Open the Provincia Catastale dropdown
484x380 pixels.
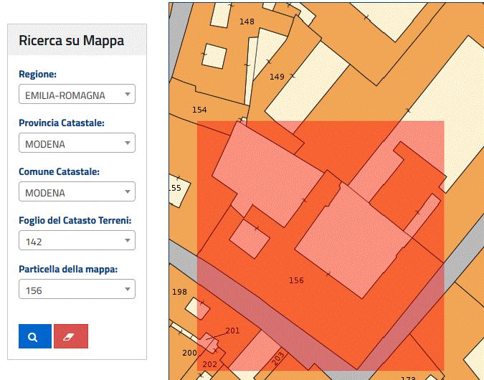pyautogui.click(x=77, y=143)
